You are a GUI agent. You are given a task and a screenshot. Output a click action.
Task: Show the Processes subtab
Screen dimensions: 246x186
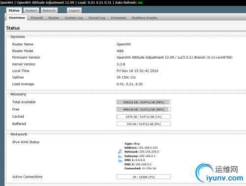pos(119,18)
